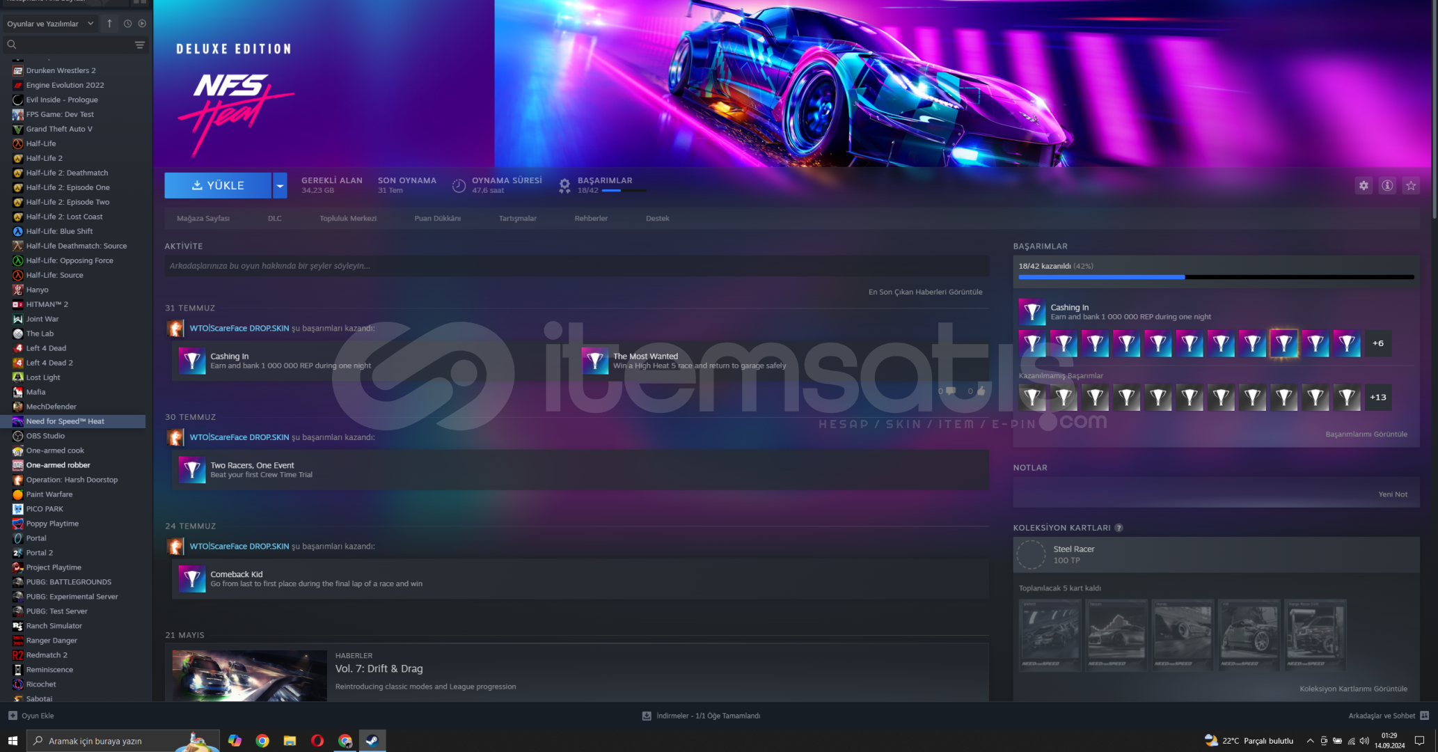Click En Son Çıkan Haberleri Görüntüle link
Screen dimensions: 1438x752
pos(926,292)
